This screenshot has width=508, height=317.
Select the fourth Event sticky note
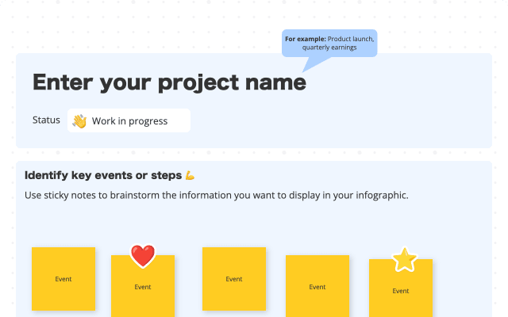317,286
